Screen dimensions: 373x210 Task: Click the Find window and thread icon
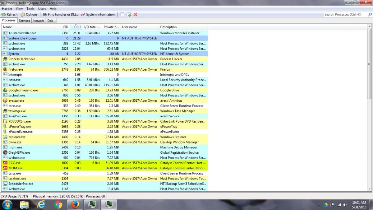click(129, 14)
